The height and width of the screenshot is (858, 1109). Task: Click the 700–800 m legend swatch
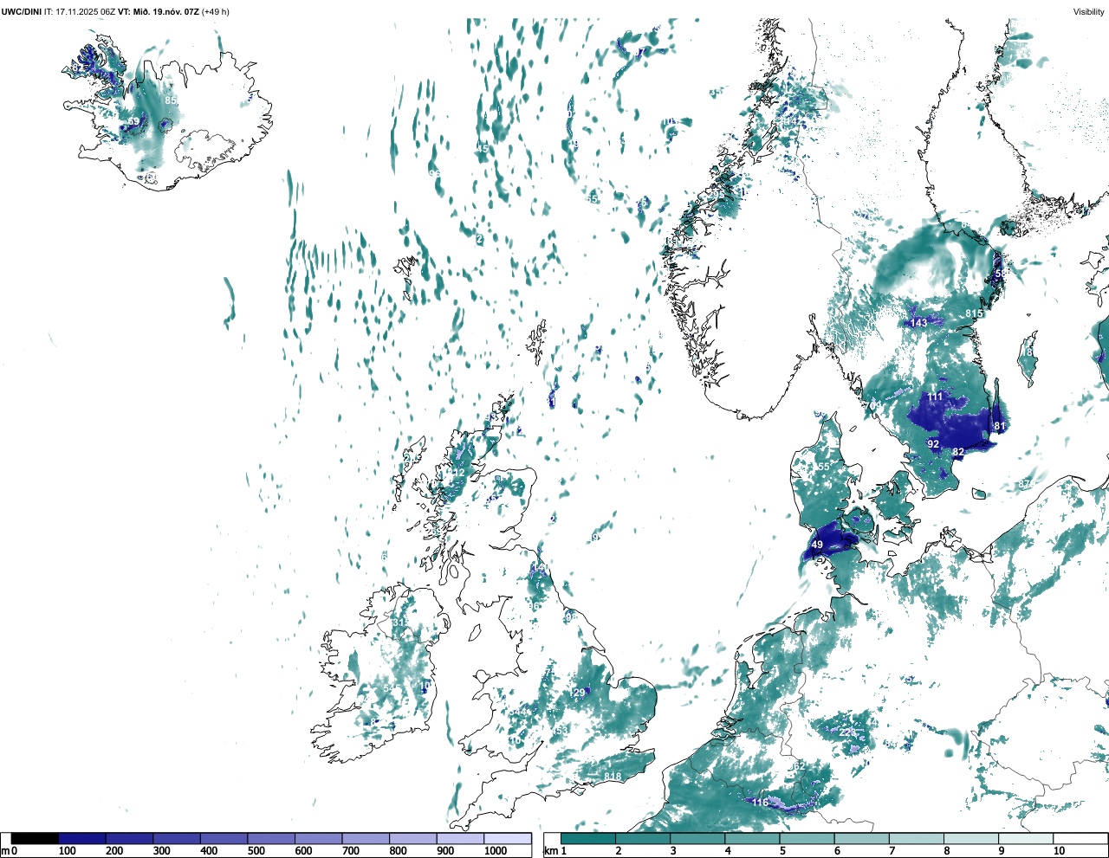tap(366, 838)
